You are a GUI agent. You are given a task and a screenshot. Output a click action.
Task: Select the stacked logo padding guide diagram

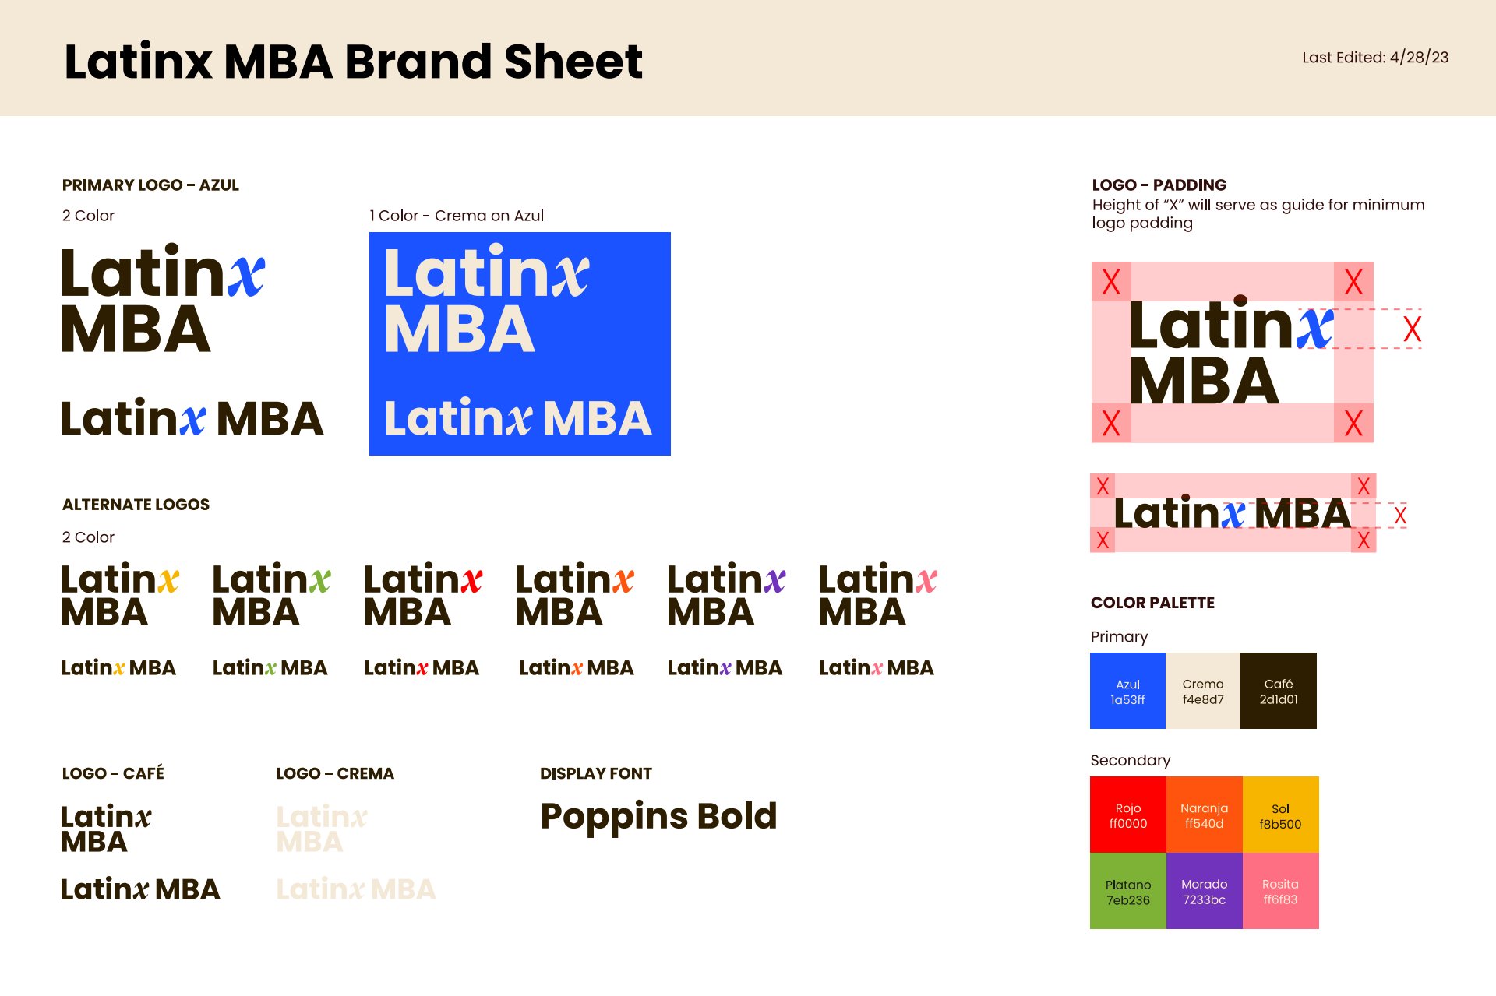click(x=1232, y=352)
